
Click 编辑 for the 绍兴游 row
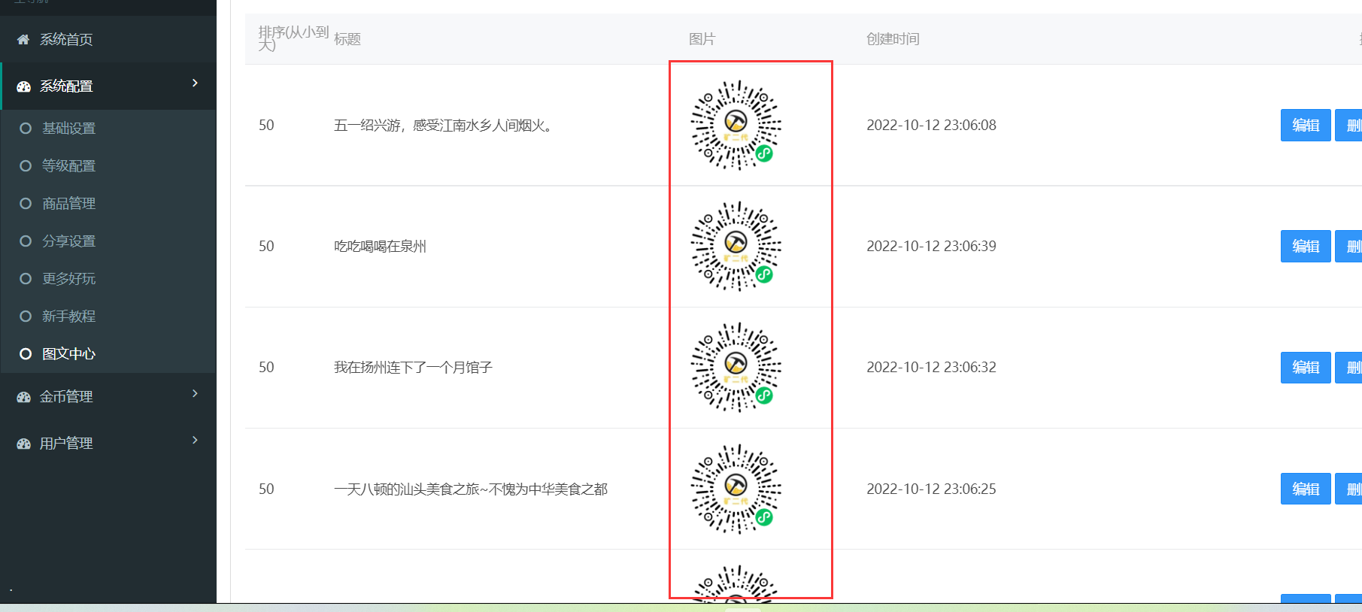coord(1306,126)
